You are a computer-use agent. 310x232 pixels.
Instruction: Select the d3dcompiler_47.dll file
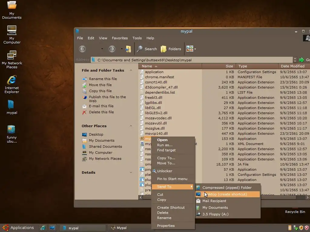(161, 87)
